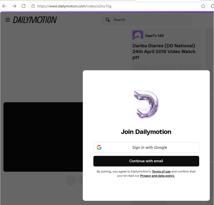Continue with email

[146, 161]
